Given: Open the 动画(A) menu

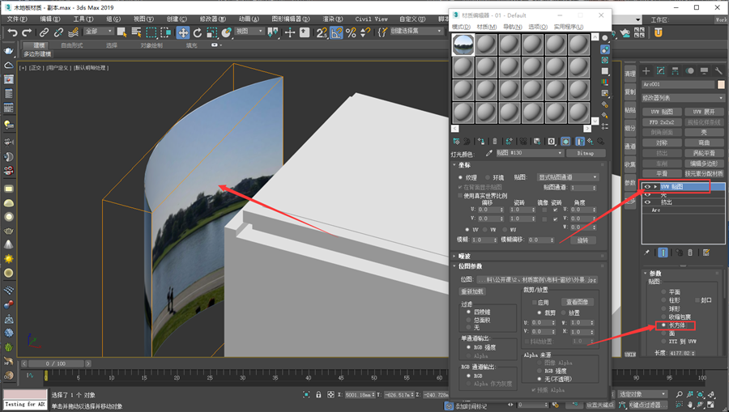Looking at the screenshot, I should click(x=249, y=19).
